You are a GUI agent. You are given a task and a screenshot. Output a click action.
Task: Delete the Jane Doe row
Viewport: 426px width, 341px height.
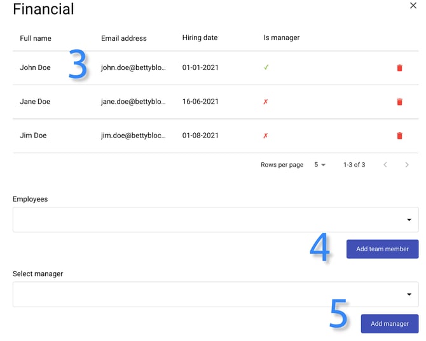(399, 102)
